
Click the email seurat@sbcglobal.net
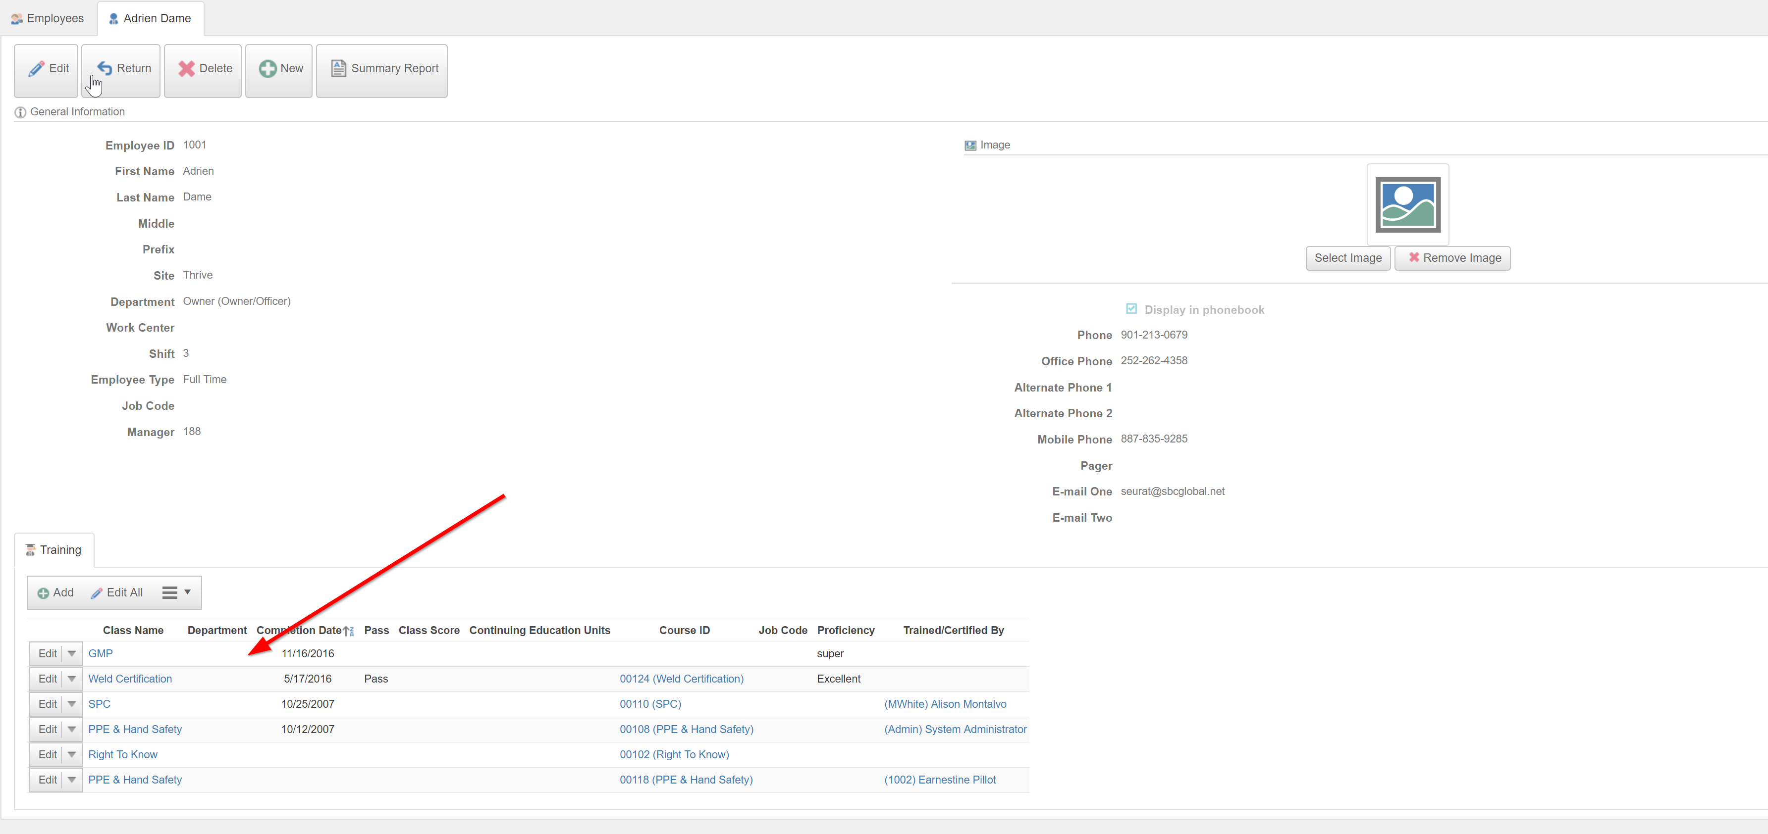(1172, 492)
